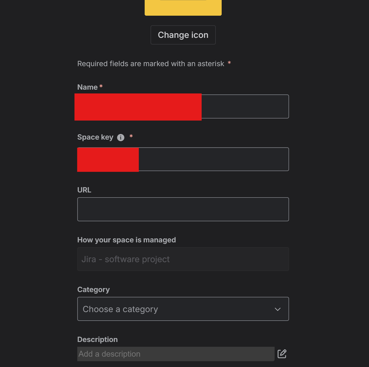
Task: Click the edit icon at the form's bottom right
Action: click(x=282, y=353)
